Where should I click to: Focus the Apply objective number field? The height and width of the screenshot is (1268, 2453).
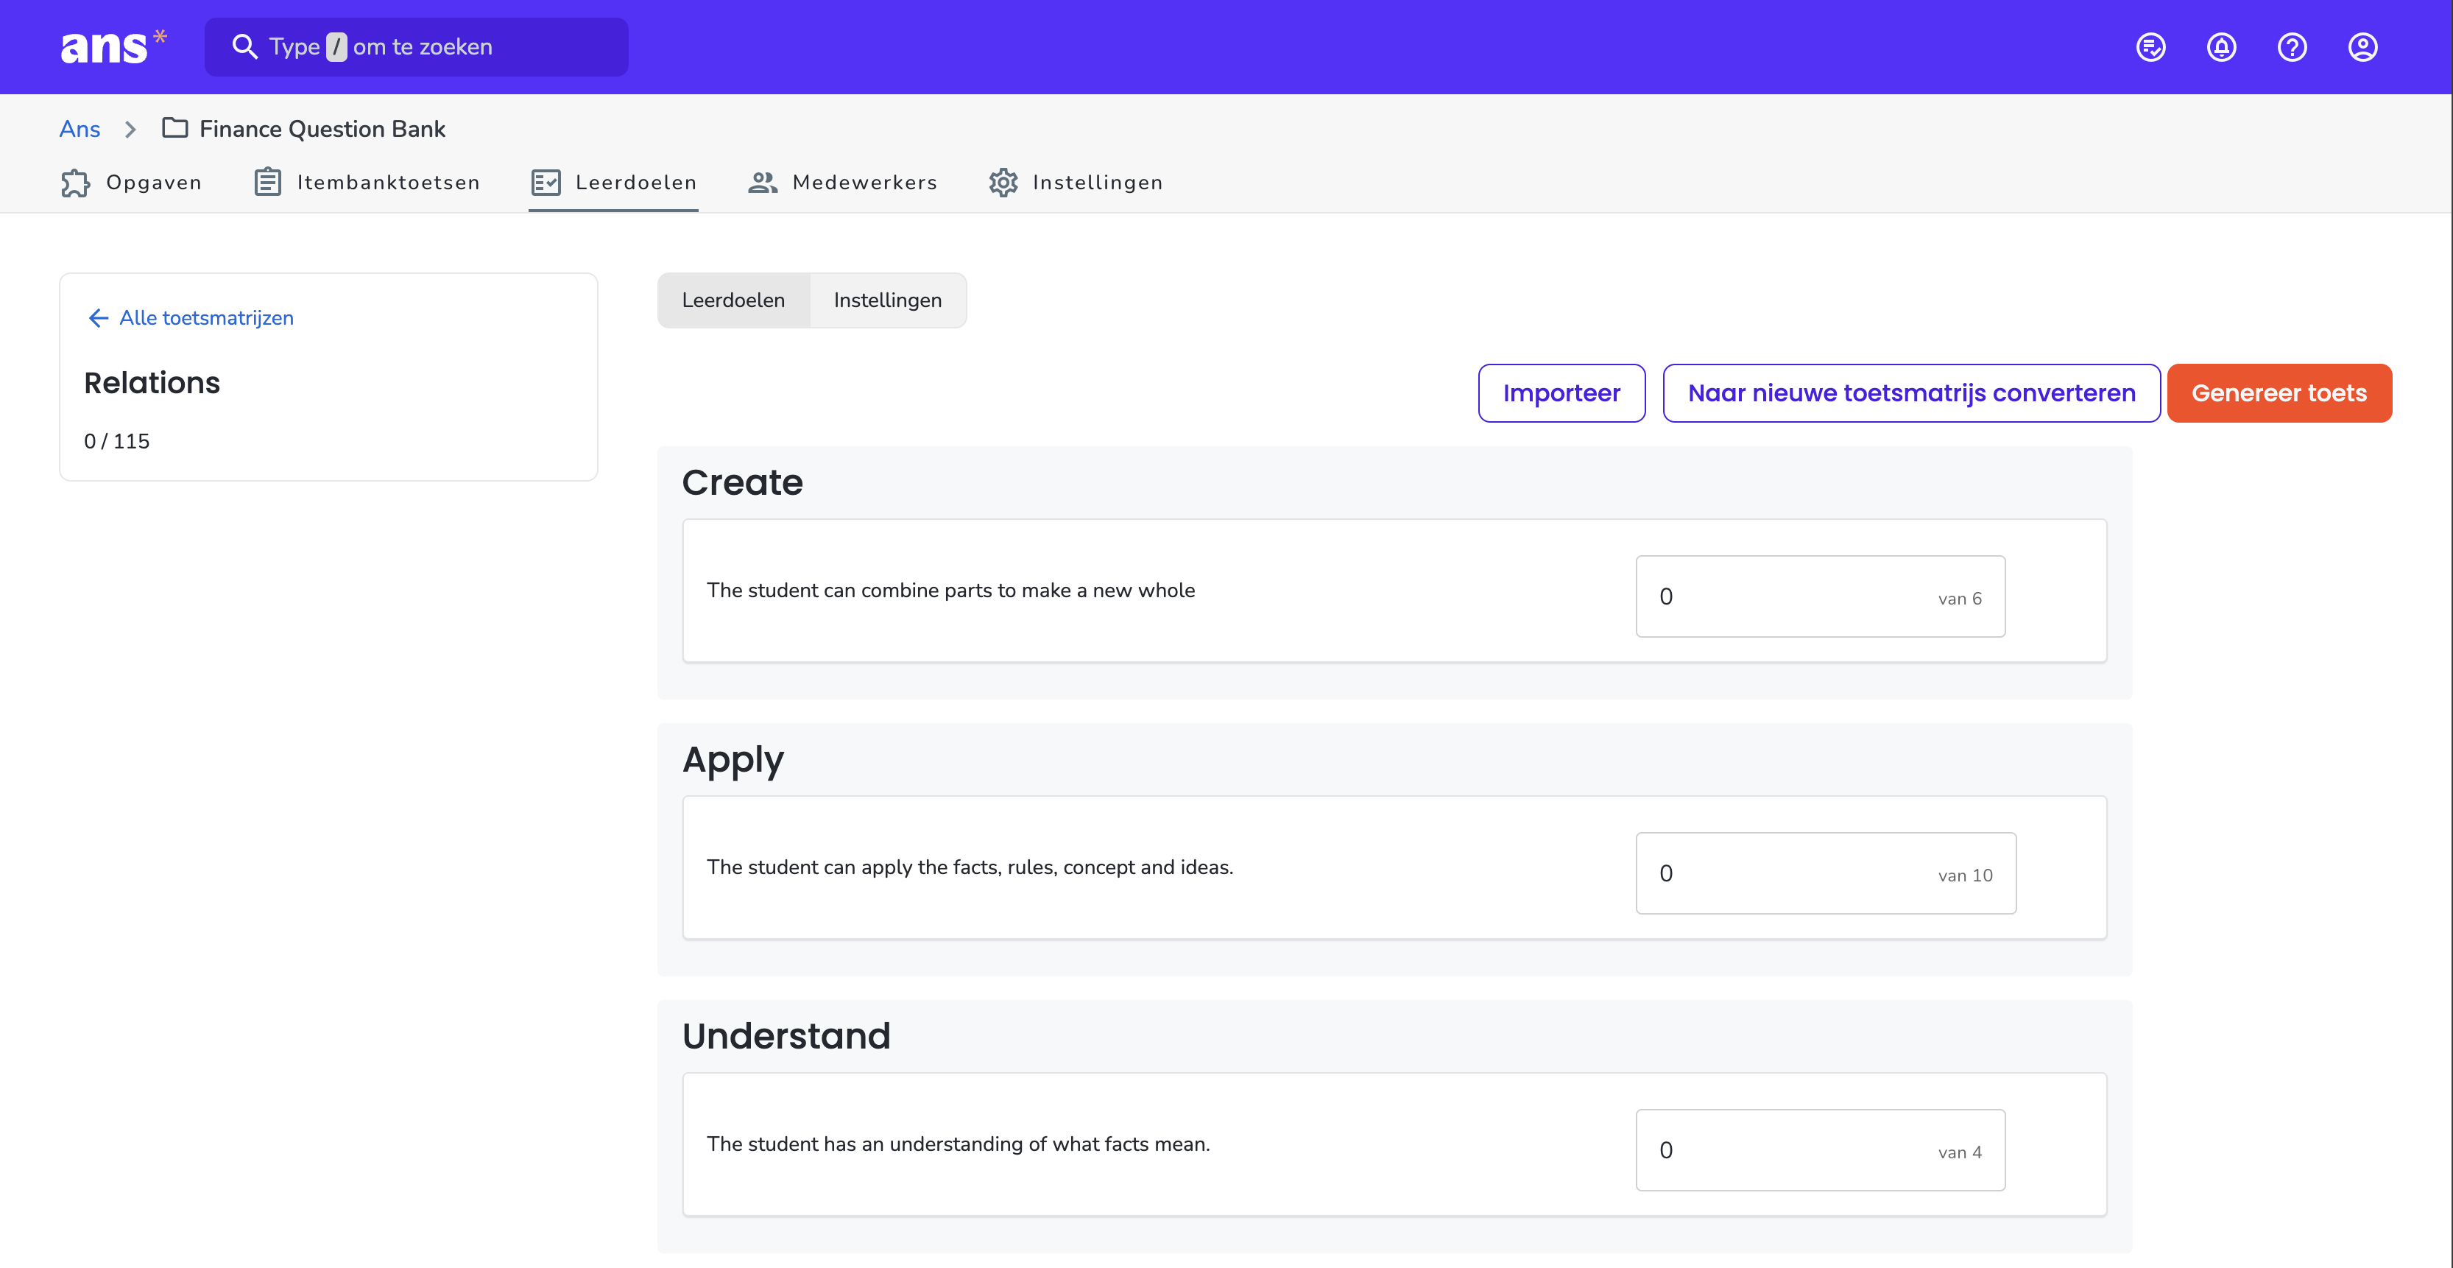coord(1826,873)
